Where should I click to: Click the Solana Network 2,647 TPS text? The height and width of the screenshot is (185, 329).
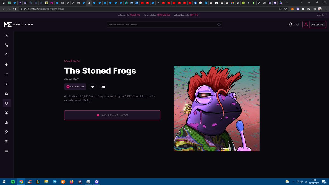pyautogui.click(x=186, y=15)
